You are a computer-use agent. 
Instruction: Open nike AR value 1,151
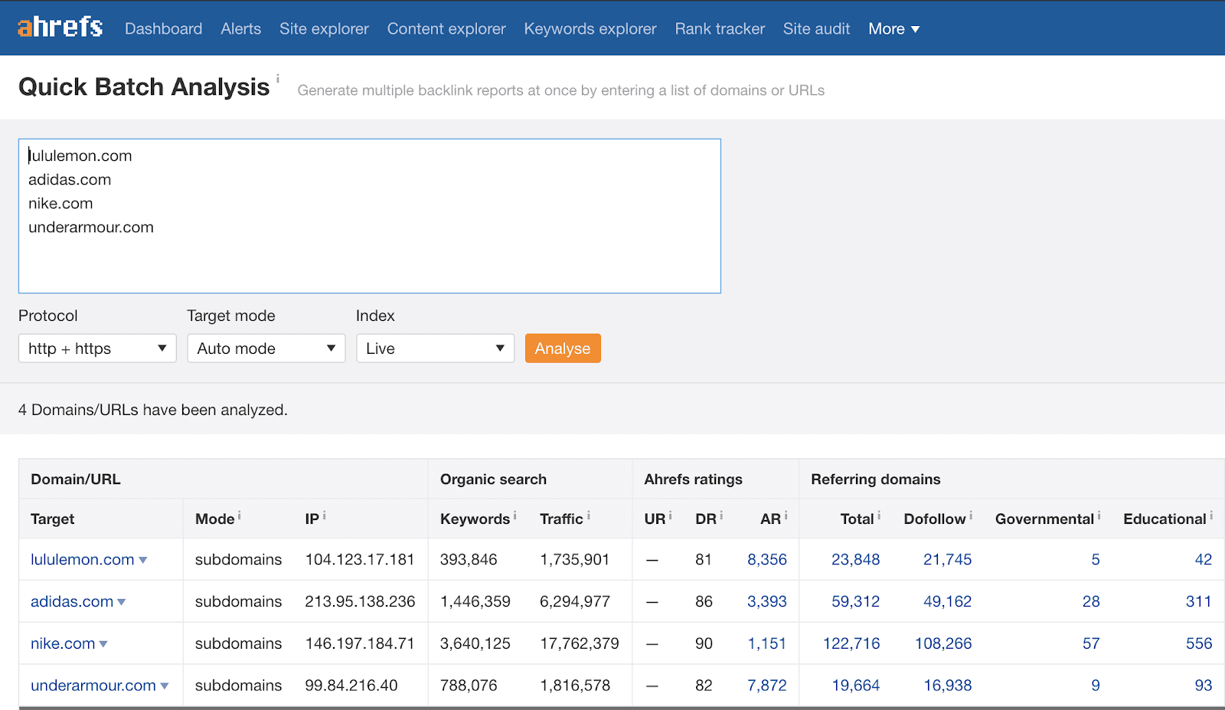(x=767, y=644)
